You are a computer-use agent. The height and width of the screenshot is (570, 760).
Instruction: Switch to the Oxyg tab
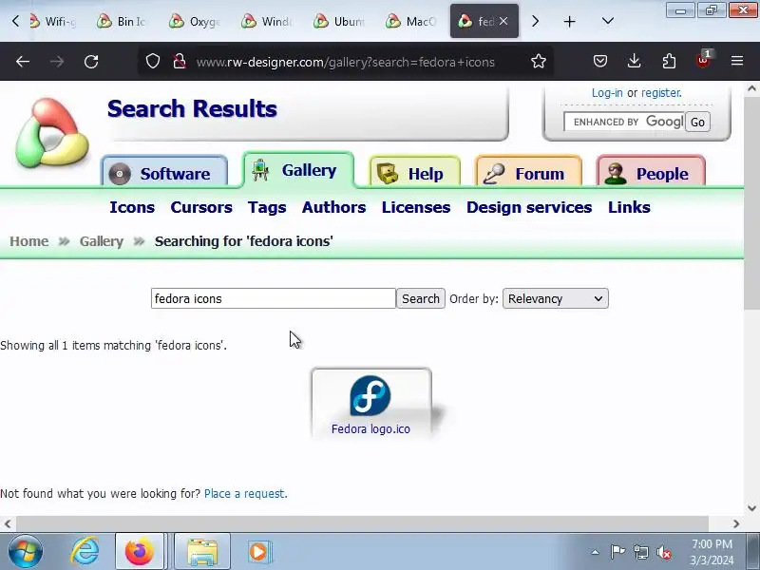point(194,21)
